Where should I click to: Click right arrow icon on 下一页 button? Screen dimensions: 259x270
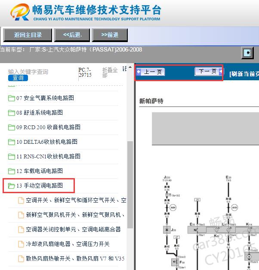pos(221,71)
